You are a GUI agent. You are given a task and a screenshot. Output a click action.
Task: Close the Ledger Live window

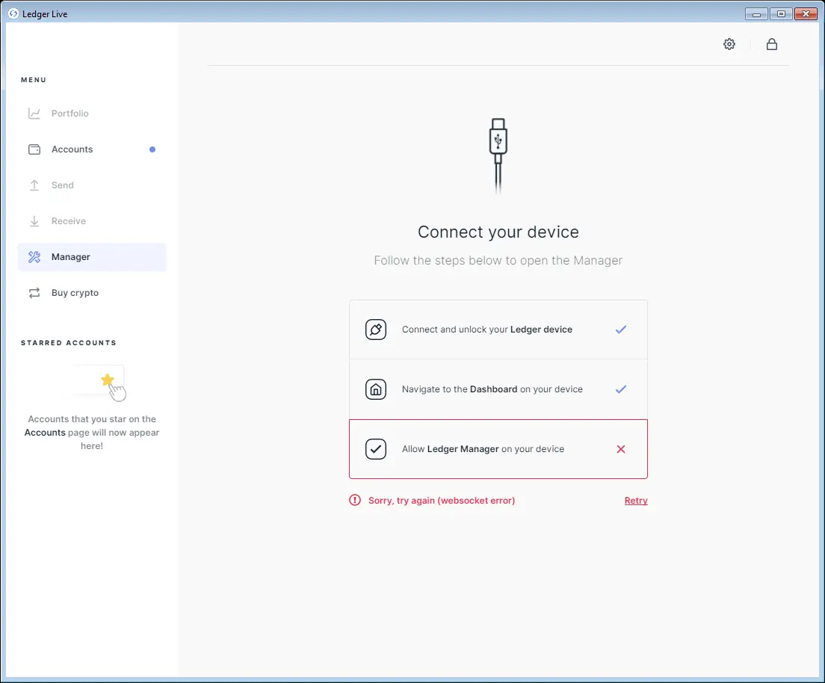point(806,14)
